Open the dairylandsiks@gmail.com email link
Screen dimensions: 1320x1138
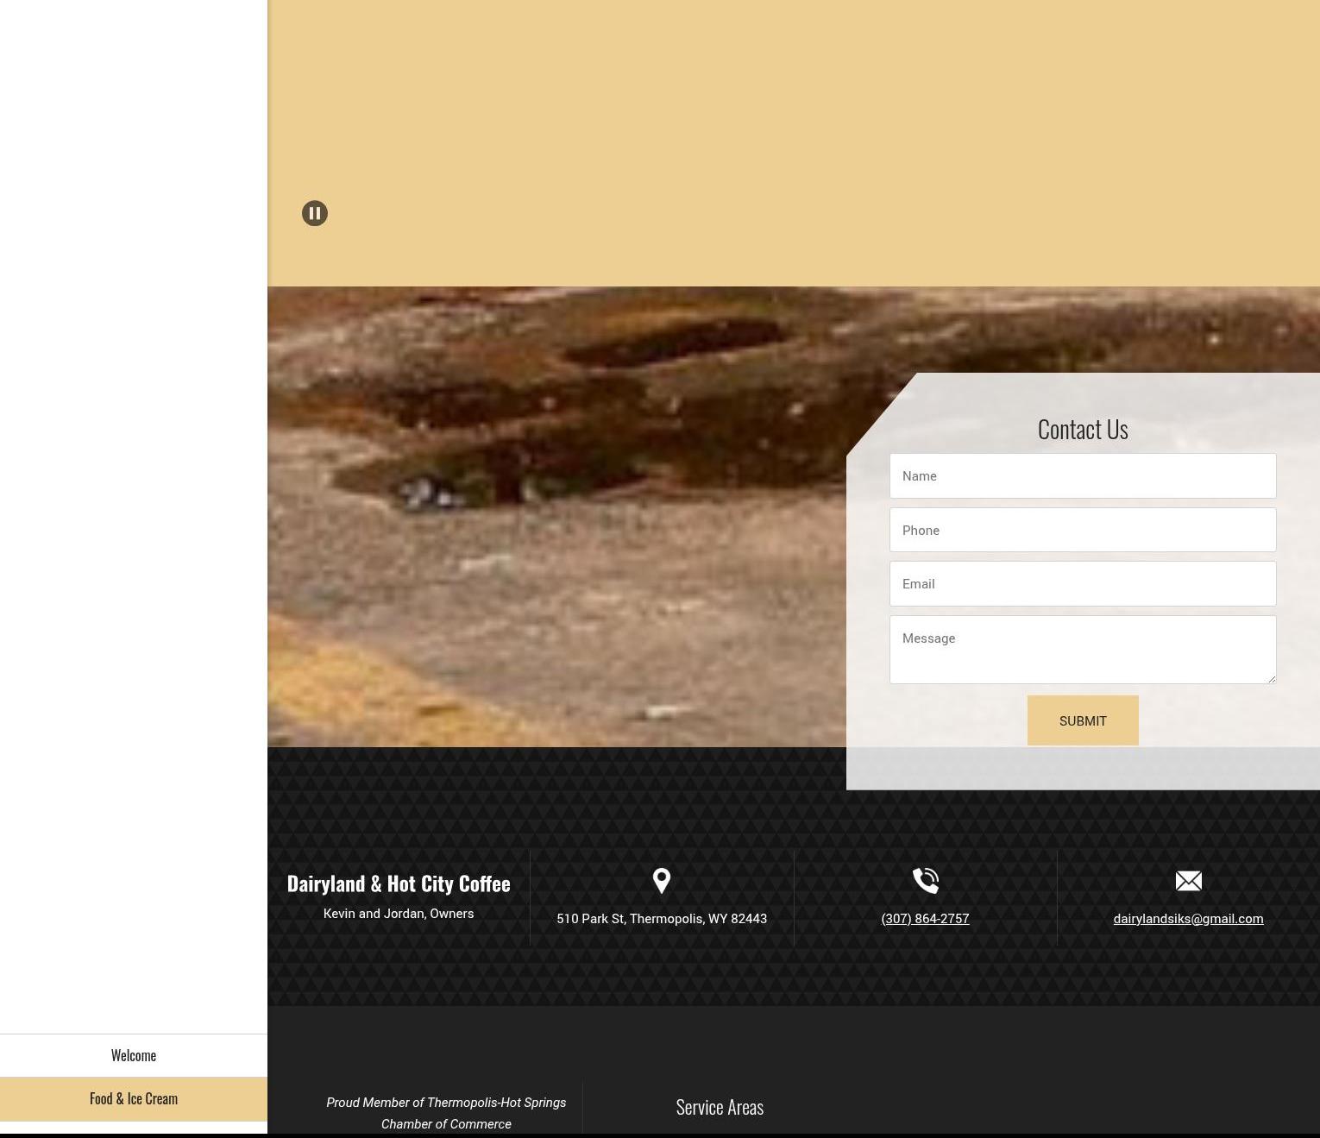pos(1188,919)
